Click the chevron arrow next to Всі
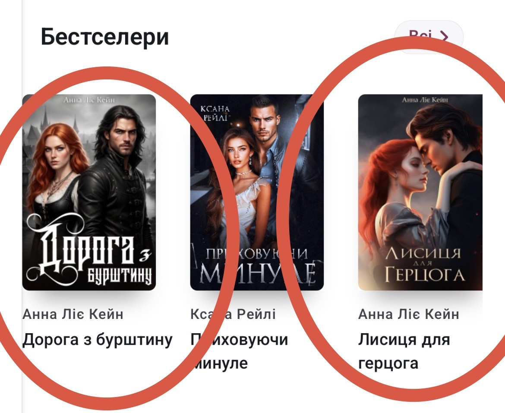Screen dimensions: 505x413 click(x=444, y=36)
